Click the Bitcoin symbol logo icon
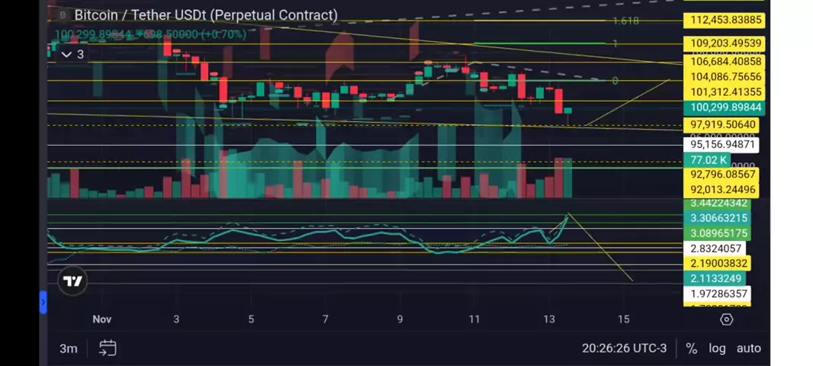 62,15
